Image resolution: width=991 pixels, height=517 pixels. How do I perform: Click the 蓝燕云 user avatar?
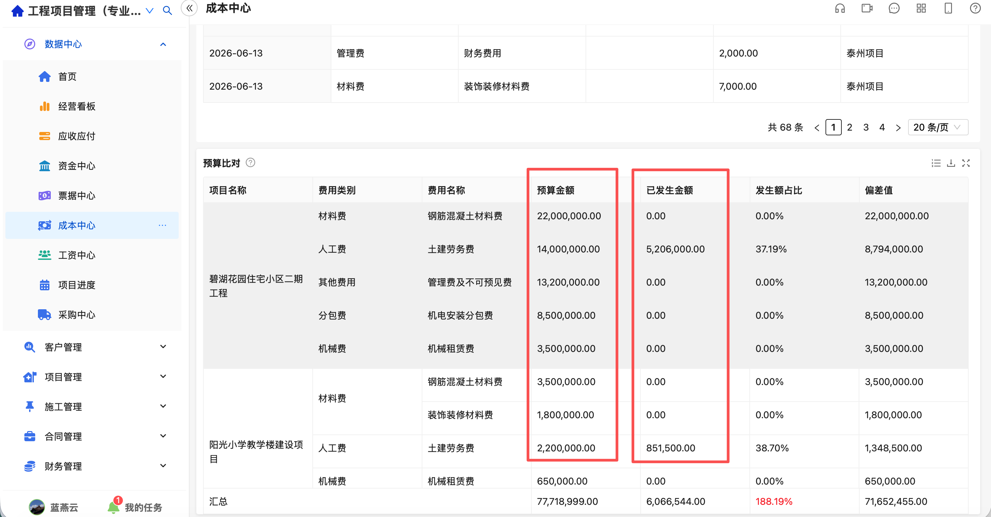pyautogui.click(x=37, y=507)
